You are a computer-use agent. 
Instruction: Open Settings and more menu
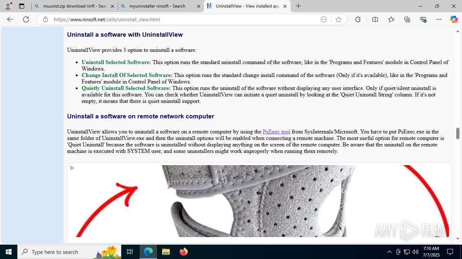point(439,19)
